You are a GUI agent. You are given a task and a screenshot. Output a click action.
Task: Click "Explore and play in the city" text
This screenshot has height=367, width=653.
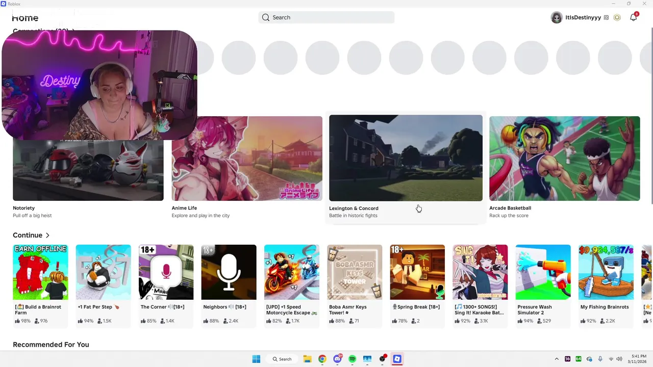[200, 216]
